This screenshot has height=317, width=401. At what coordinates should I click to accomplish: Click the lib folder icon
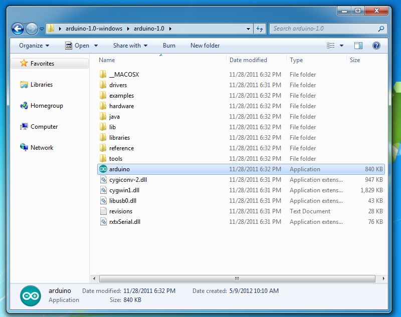tap(103, 127)
